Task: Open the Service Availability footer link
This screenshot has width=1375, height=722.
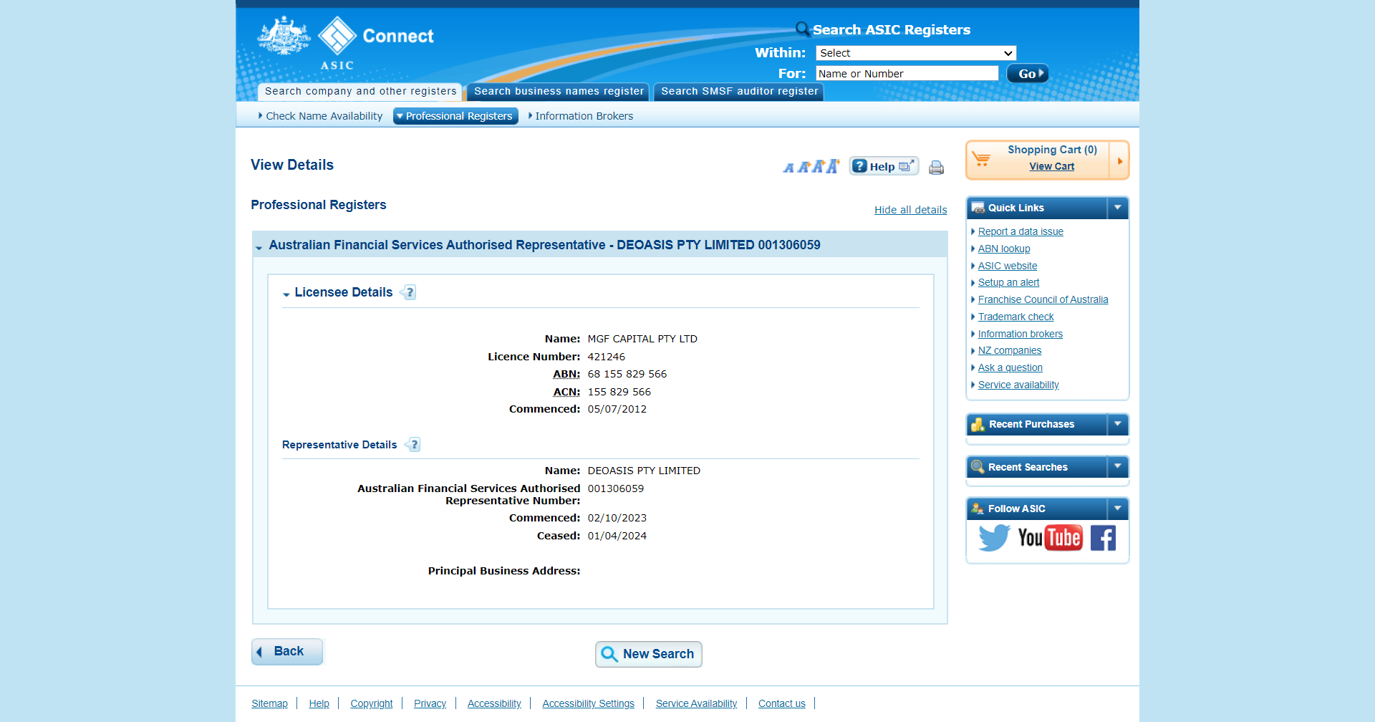Action: [x=696, y=703]
